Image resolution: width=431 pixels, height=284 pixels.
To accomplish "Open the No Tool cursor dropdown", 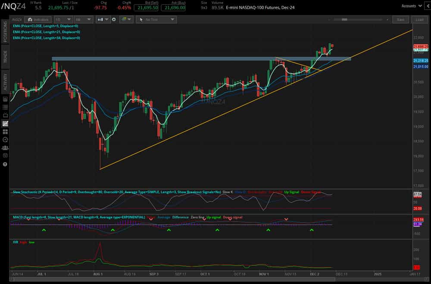I will point(156,19).
